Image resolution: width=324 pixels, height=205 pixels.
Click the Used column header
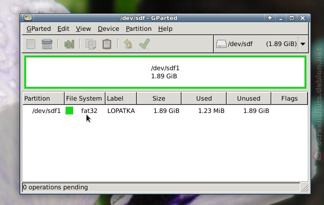coord(204,99)
